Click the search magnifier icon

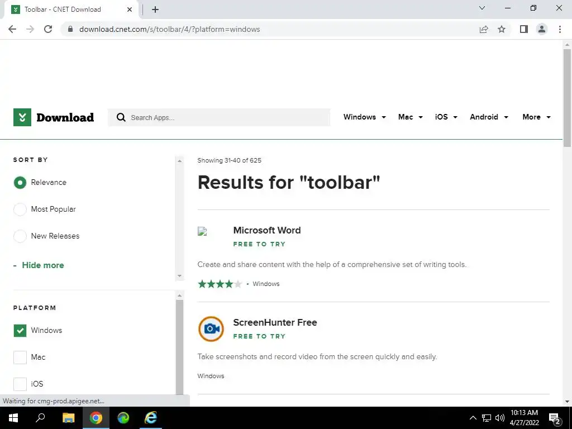[x=121, y=117]
